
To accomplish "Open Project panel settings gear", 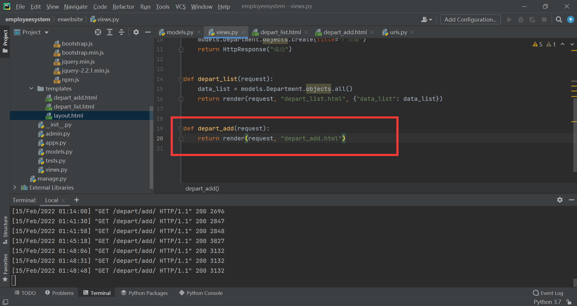I will (136, 32).
